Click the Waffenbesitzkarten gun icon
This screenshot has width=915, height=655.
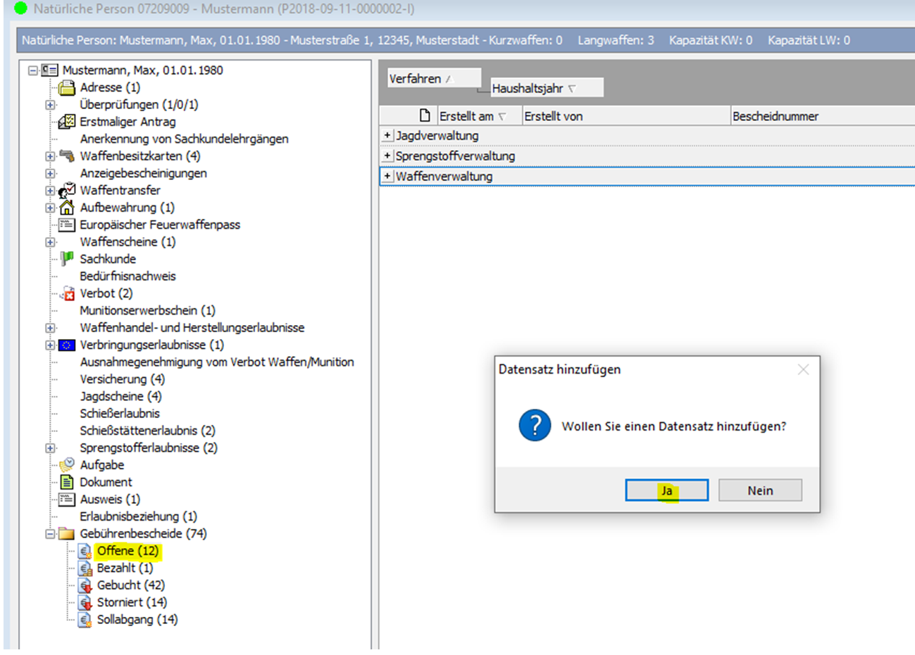point(67,155)
